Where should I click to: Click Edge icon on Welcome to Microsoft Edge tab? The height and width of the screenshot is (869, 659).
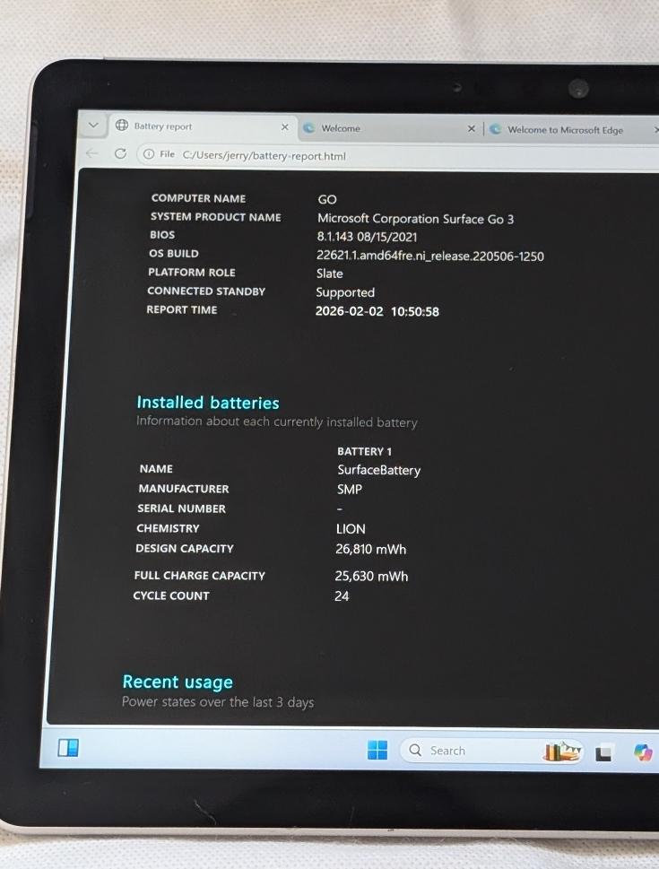(496, 129)
